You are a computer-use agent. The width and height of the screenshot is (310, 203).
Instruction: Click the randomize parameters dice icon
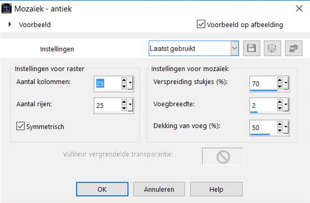coord(272,48)
